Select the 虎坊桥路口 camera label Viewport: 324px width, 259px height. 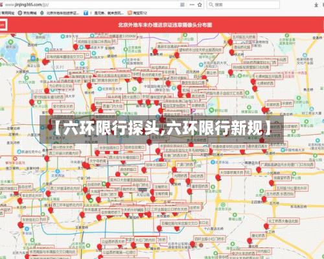pos(128,170)
